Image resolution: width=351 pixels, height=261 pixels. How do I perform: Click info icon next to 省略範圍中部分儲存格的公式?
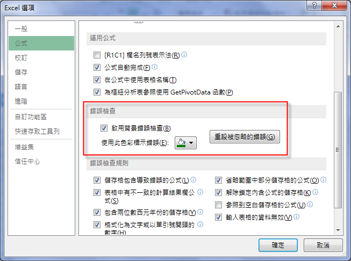click(x=323, y=179)
